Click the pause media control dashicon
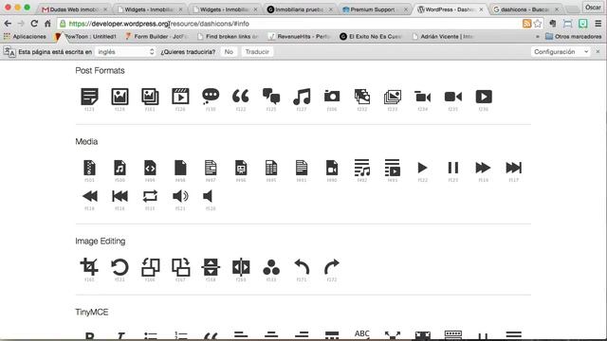Image resolution: width=607 pixels, height=341 pixels. coord(453,168)
